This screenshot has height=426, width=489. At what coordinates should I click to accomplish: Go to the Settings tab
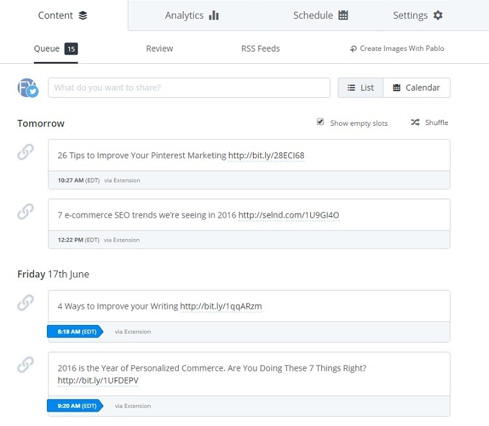417,15
